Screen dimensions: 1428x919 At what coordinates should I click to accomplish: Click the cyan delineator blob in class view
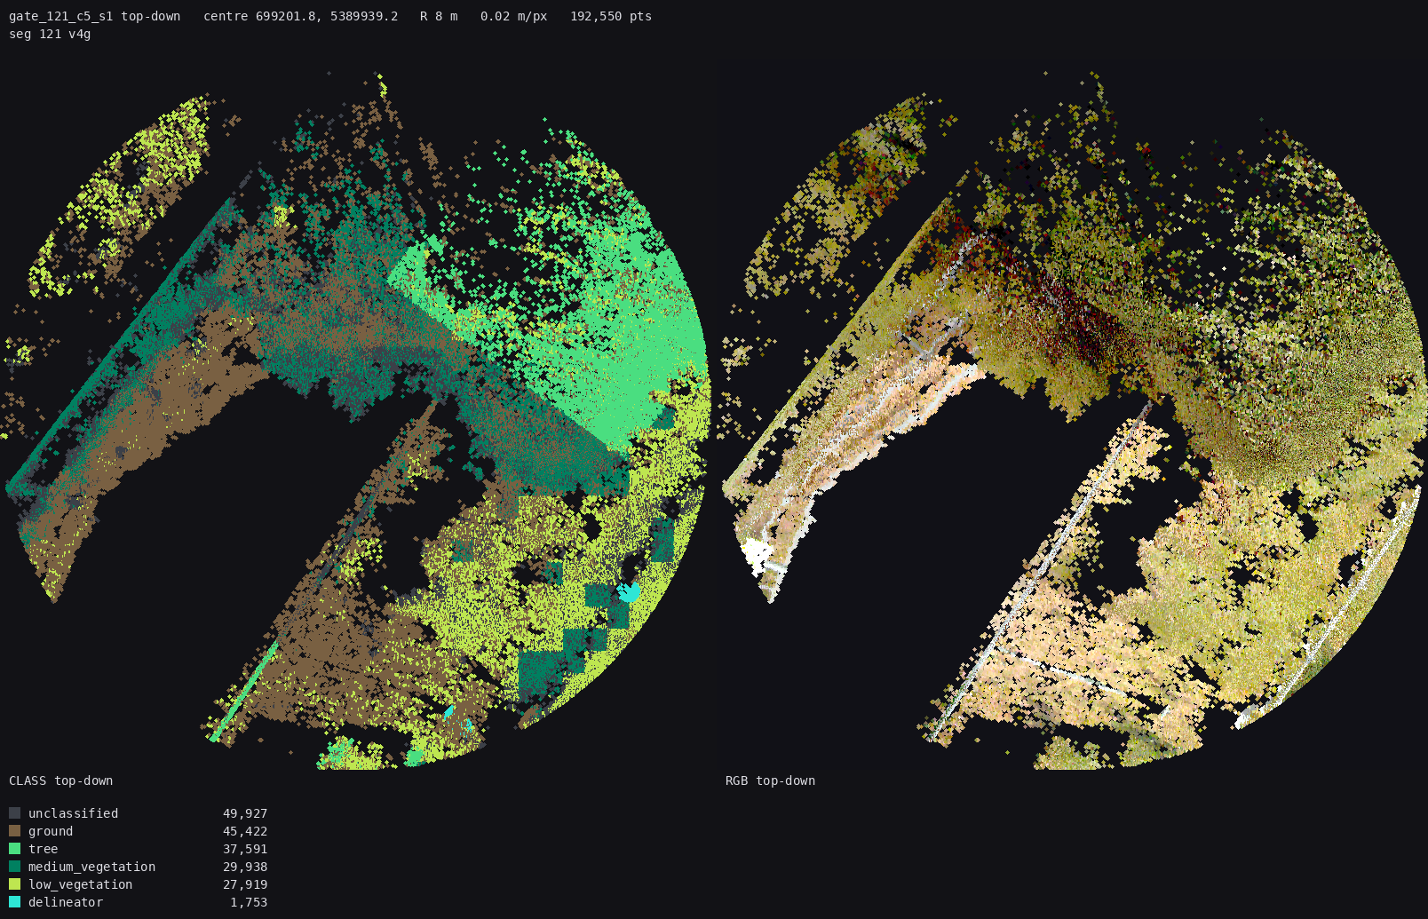click(629, 591)
